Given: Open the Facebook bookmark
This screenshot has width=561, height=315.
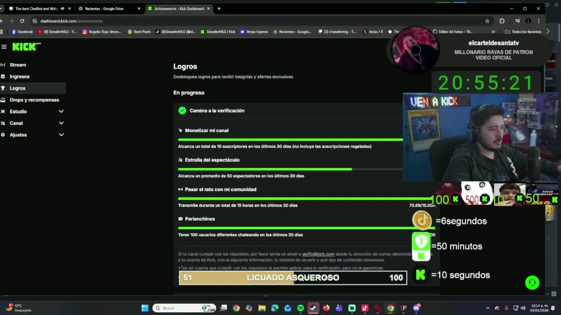Looking at the screenshot, I should (22, 31).
